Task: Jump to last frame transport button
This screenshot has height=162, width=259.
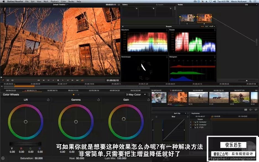Action: (x=77, y=80)
